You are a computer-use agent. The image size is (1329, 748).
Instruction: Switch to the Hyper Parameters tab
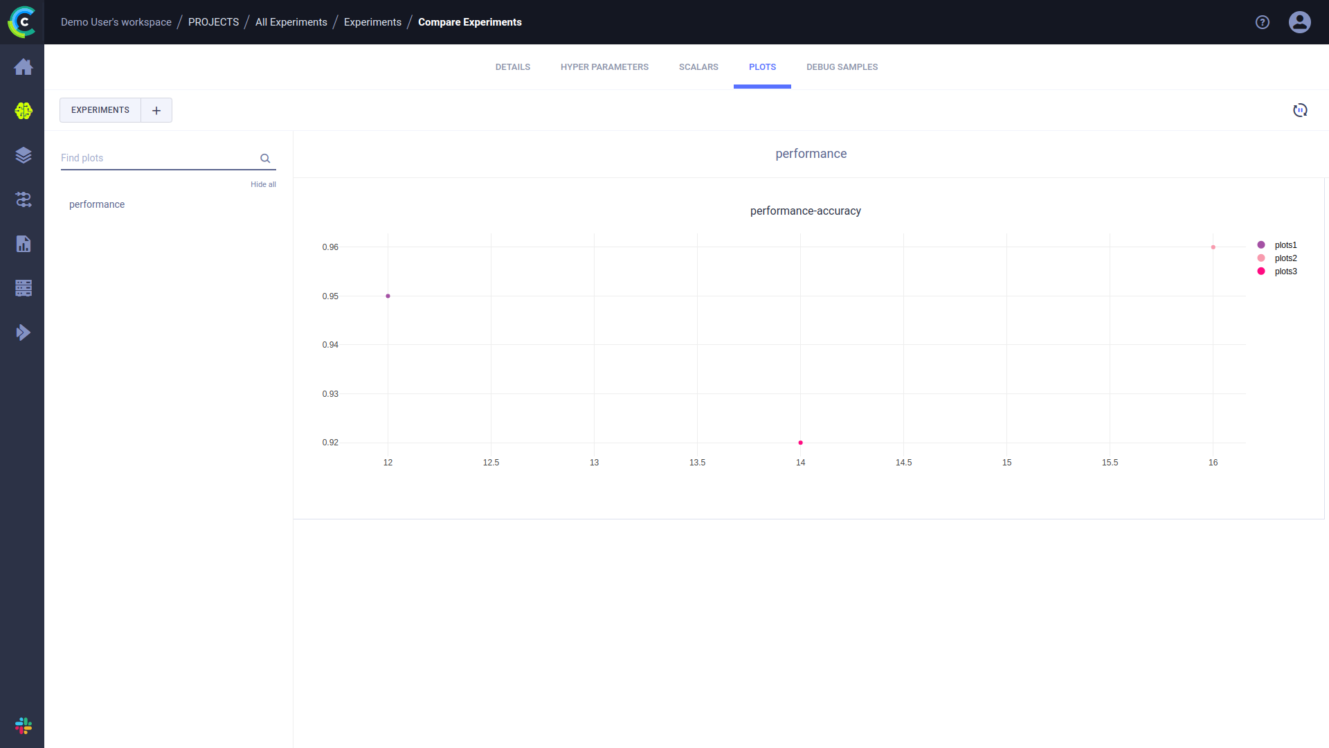[x=604, y=67]
